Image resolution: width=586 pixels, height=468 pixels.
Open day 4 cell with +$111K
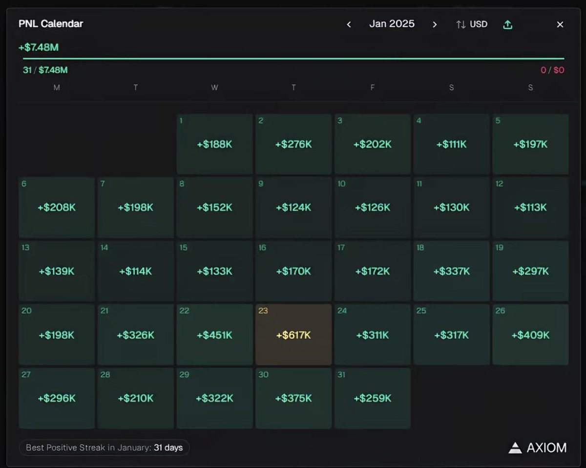[x=452, y=144]
